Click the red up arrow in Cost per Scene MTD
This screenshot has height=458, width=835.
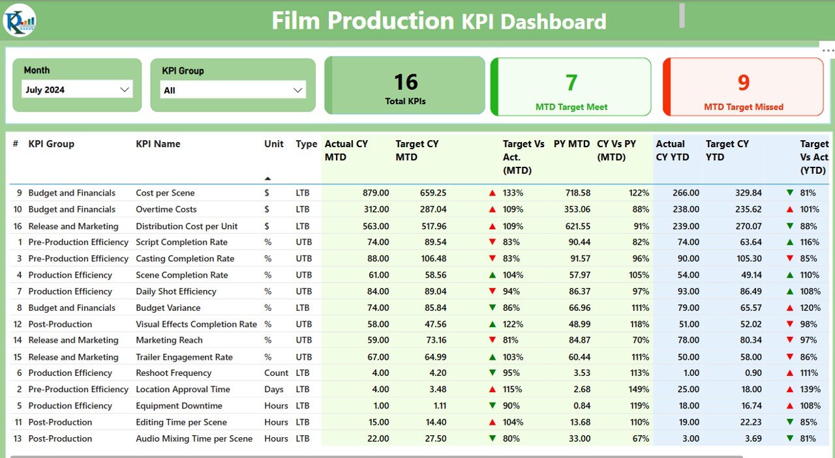(493, 193)
